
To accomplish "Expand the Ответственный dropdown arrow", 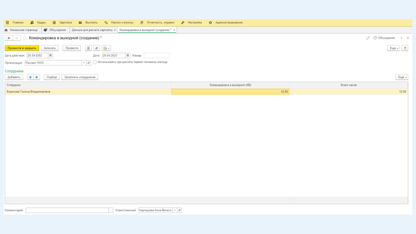I will (x=175, y=210).
